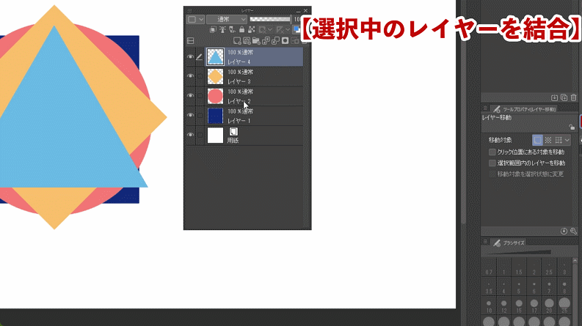Click the lock icon under レイヤー移動

[x=572, y=127]
